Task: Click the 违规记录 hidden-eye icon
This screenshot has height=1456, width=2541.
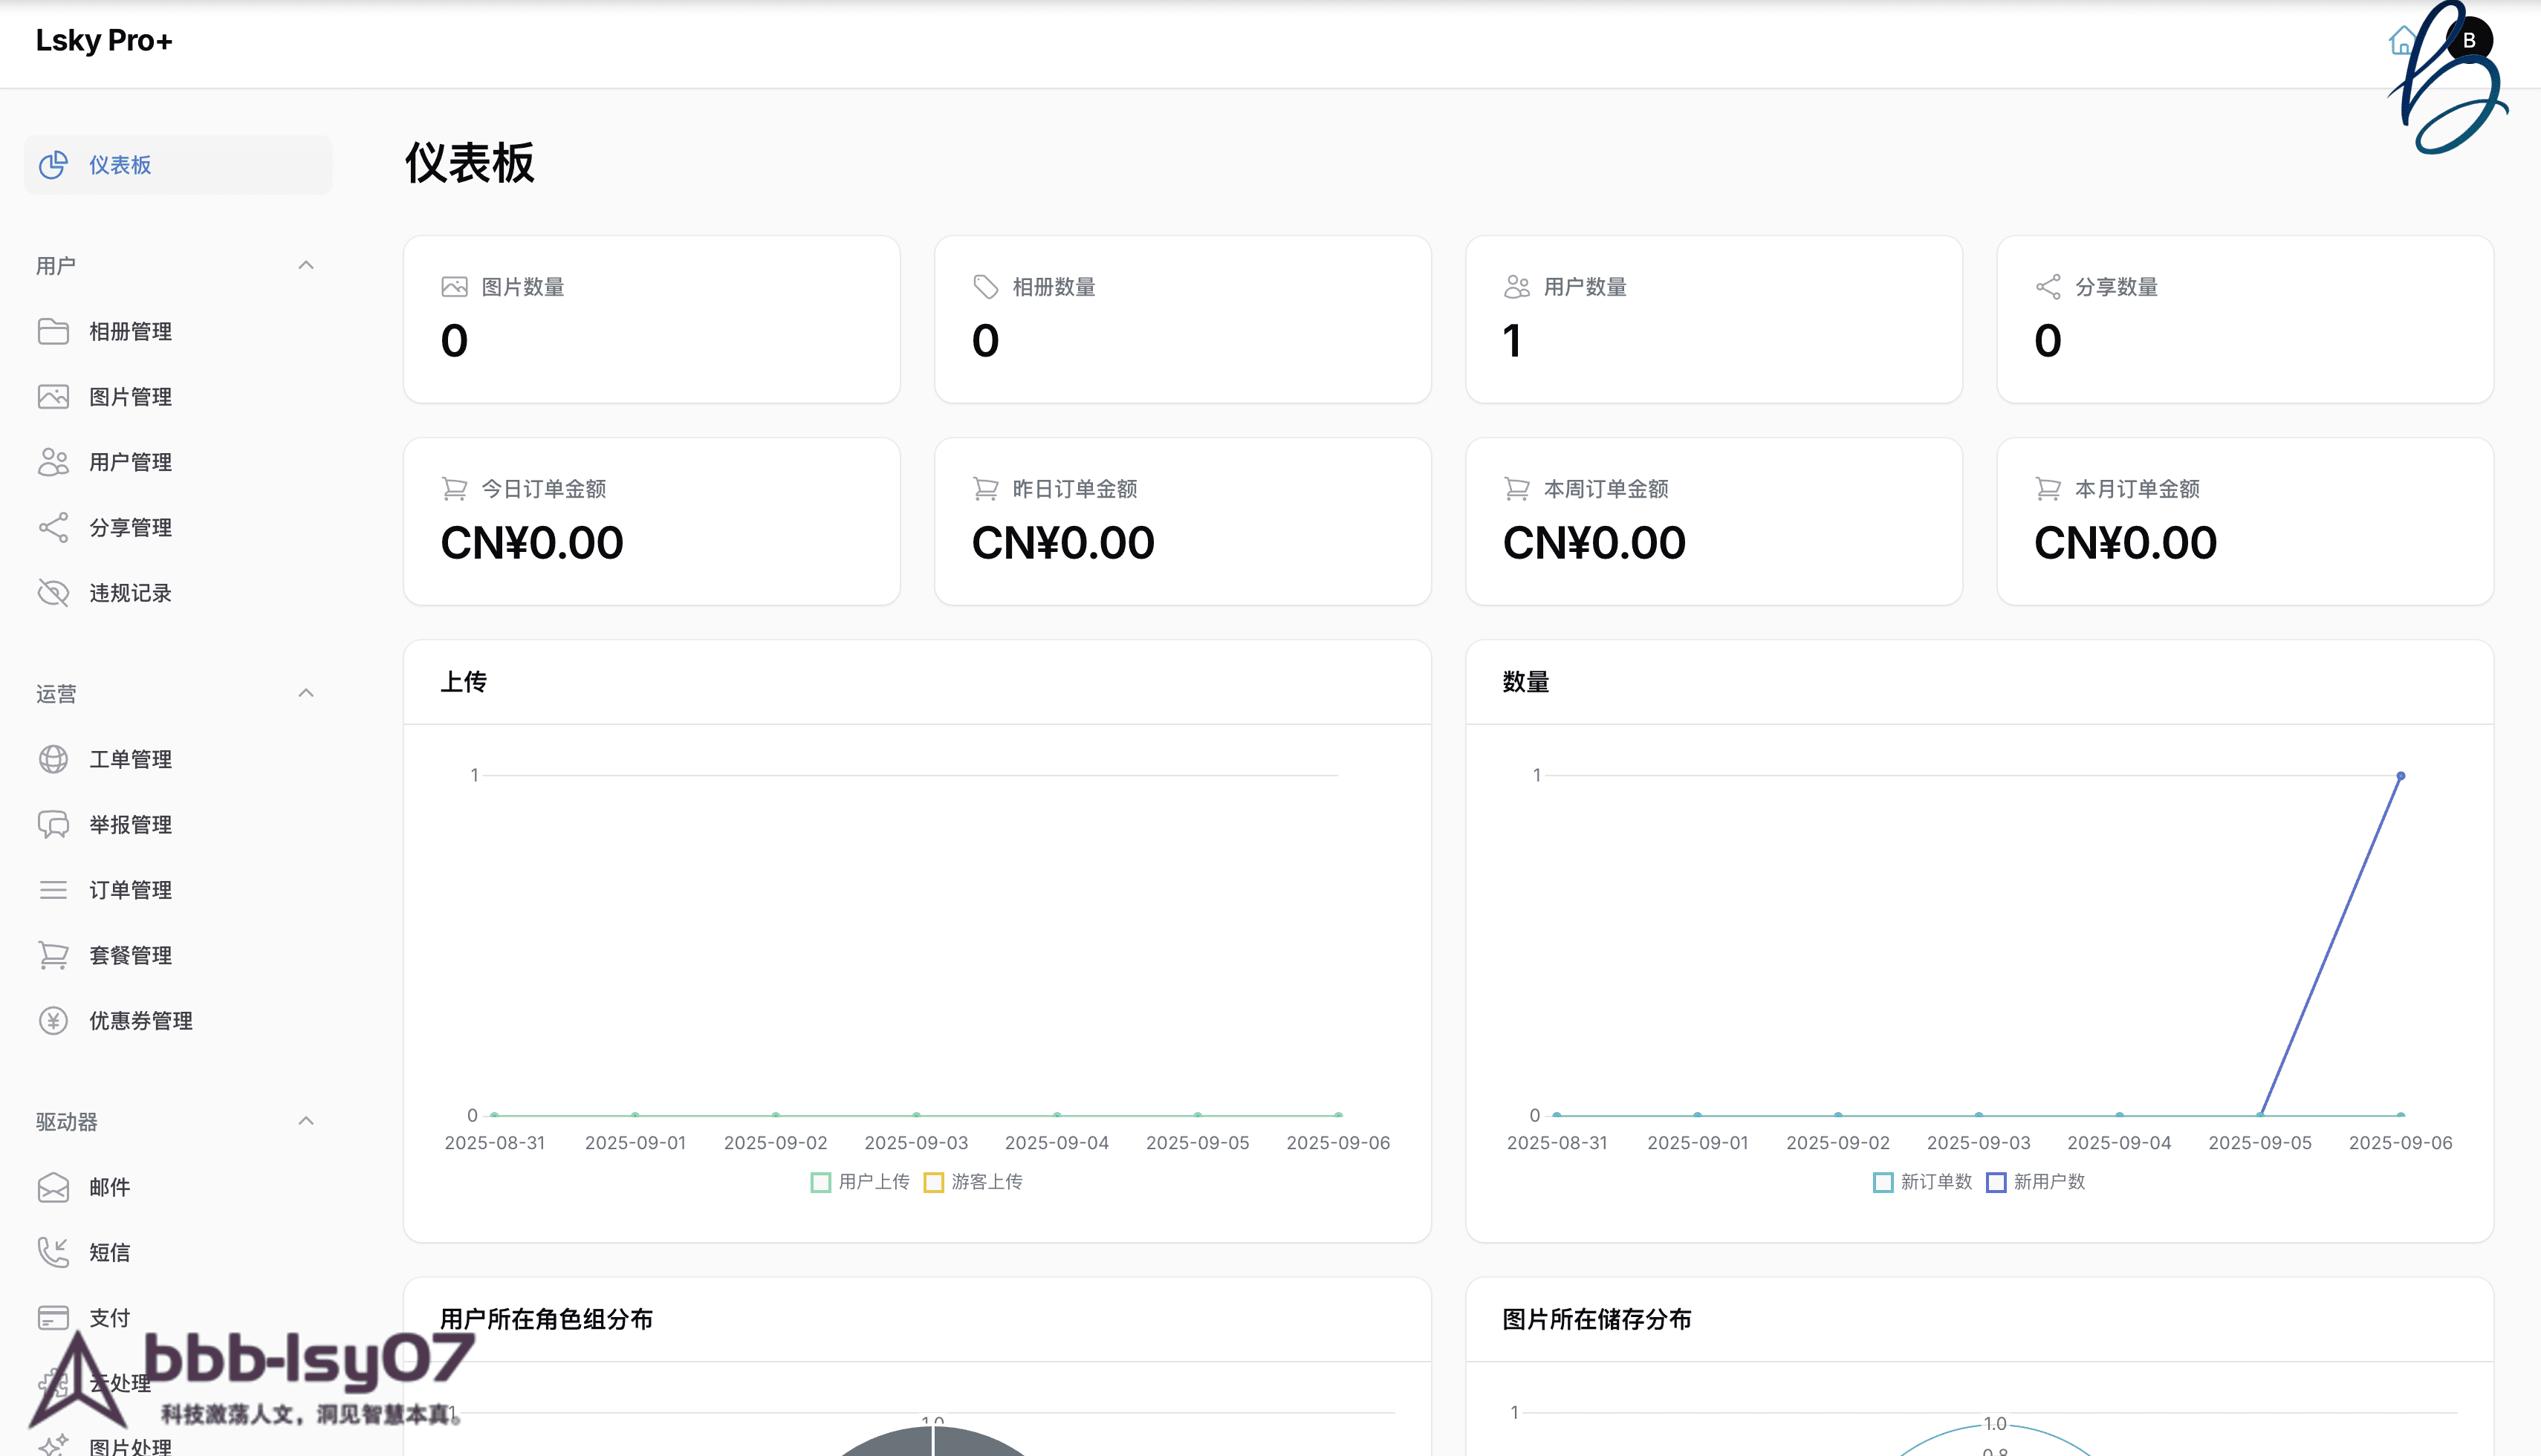Action: click(x=54, y=592)
